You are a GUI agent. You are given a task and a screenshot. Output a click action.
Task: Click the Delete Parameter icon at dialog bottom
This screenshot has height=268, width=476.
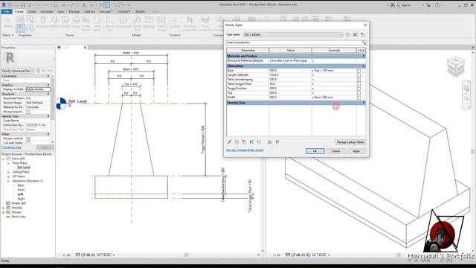click(x=244, y=142)
